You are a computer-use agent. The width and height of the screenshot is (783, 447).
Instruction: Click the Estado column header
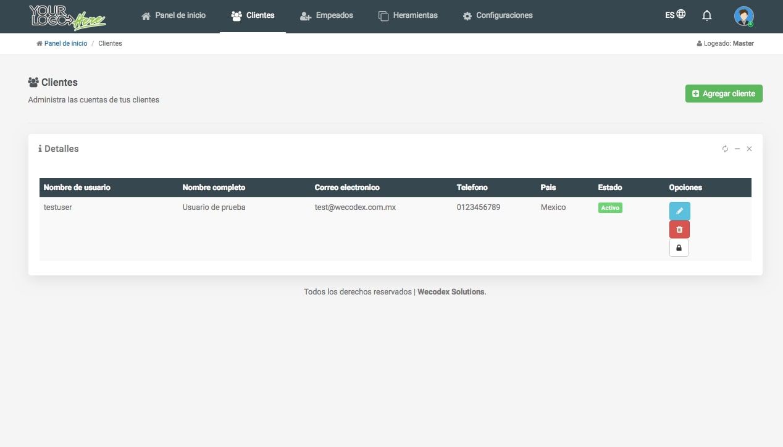[610, 188]
